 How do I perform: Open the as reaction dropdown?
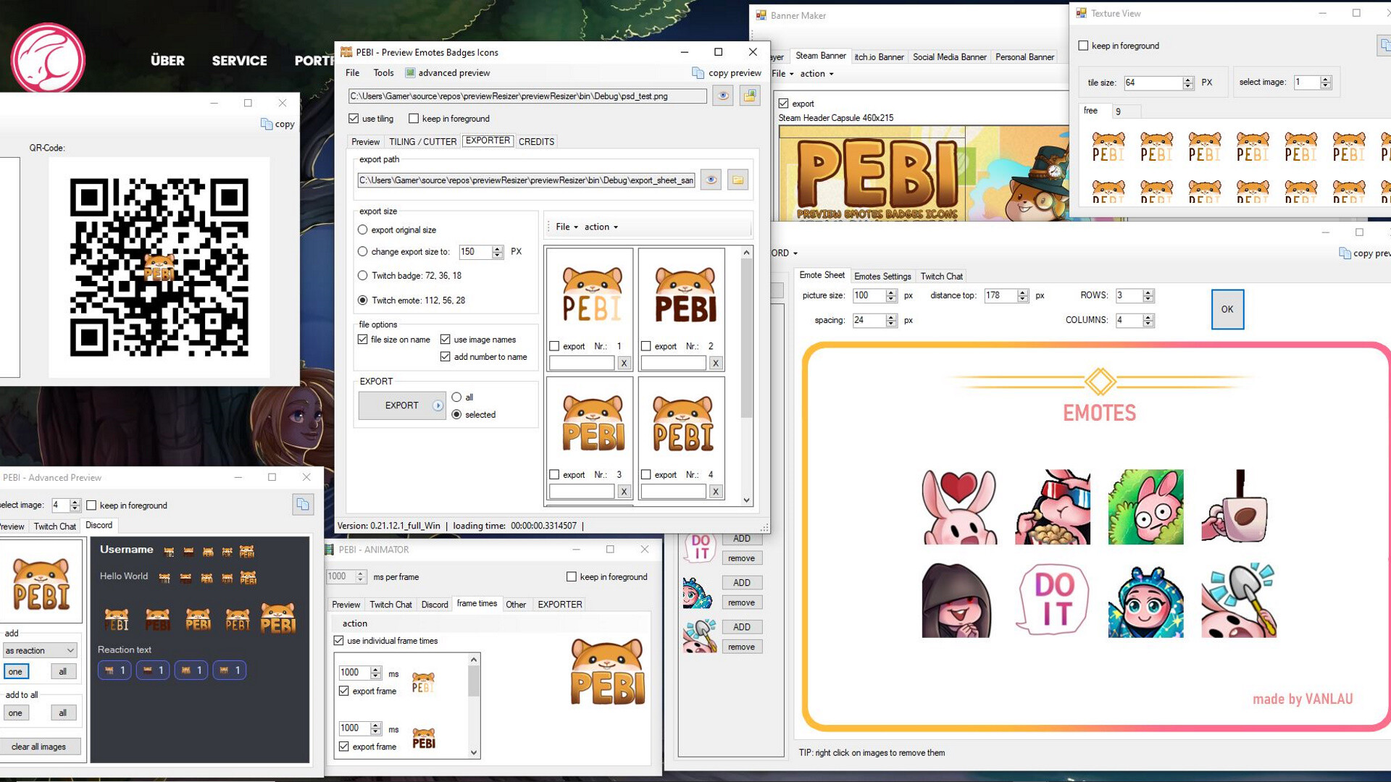[x=40, y=650]
